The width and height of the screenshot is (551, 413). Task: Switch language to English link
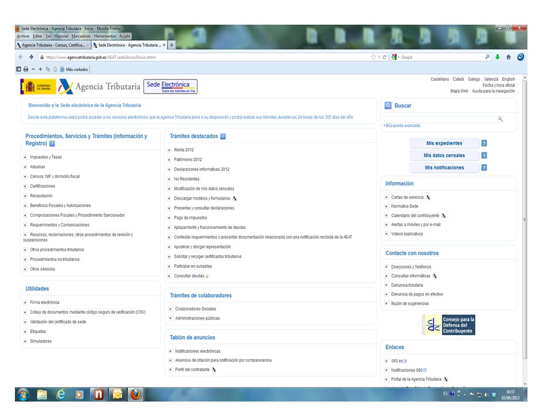[x=508, y=79]
